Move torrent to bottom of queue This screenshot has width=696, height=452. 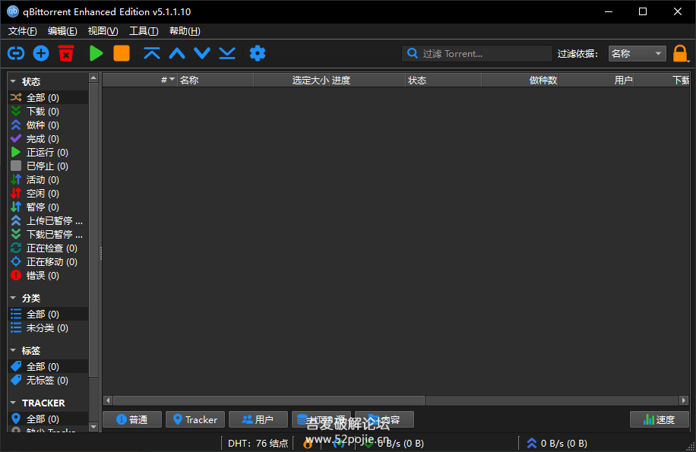(227, 53)
